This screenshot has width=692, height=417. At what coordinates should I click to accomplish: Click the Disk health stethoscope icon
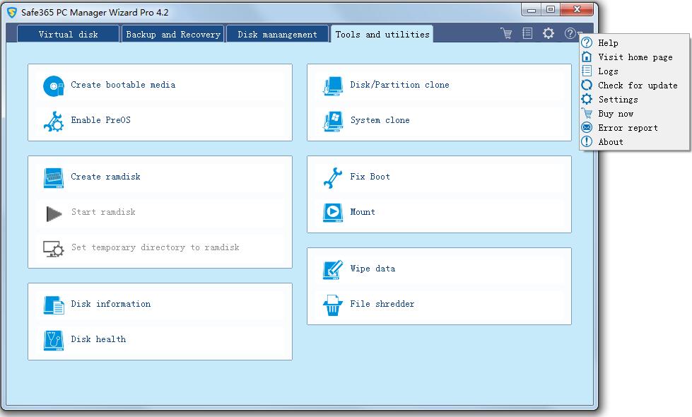click(54, 340)
